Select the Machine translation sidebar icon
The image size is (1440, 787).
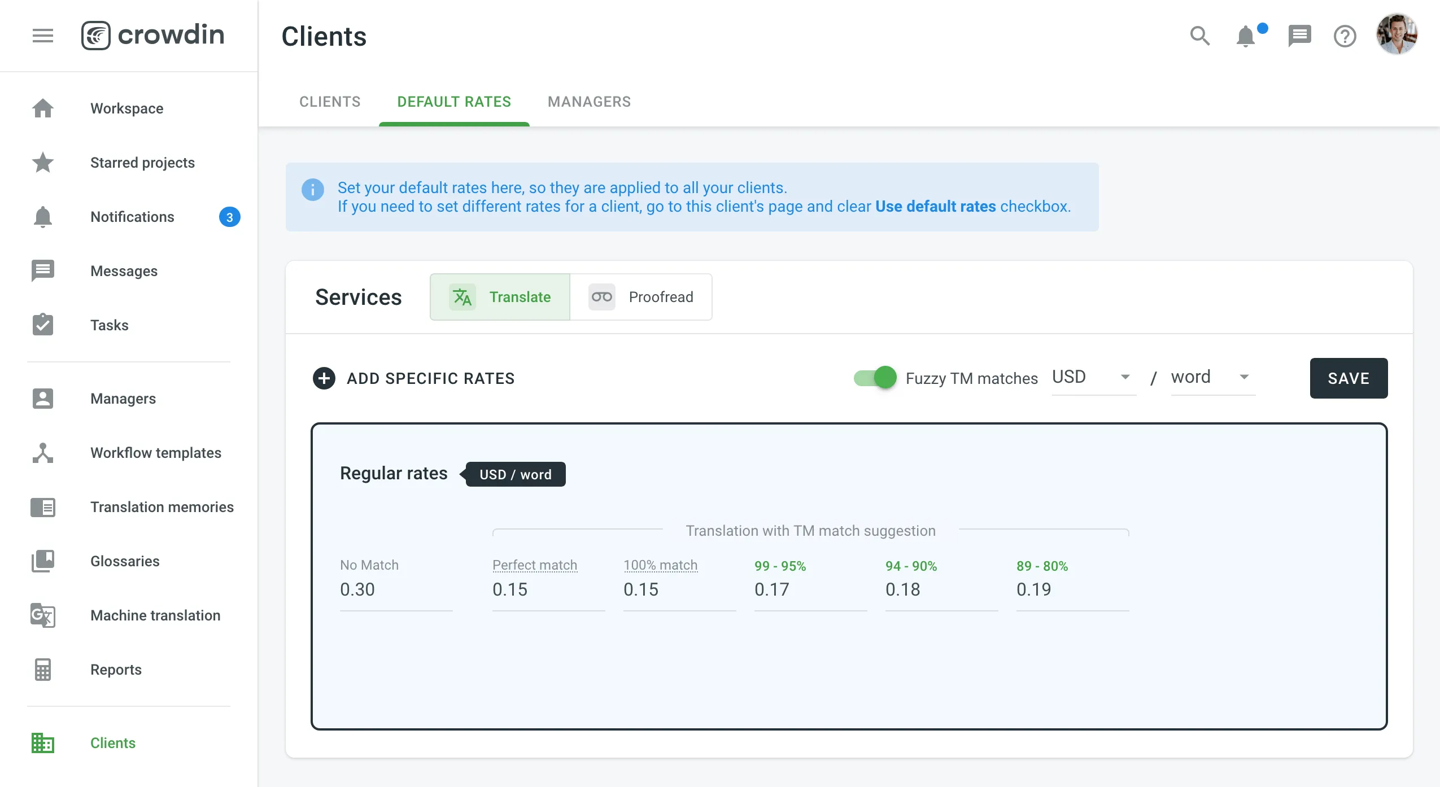point(42,615)
